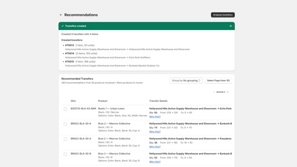Check the BRAS2-BLA-30-A row to Pasadena checkbox
Screen dimensions: 297x167
(65, 139)
